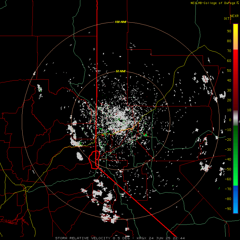Image resolution: width=240 pixels, height=240 pixels.
Task: Click the -10 value on velocity scale
Action: [x=228, y=130]
